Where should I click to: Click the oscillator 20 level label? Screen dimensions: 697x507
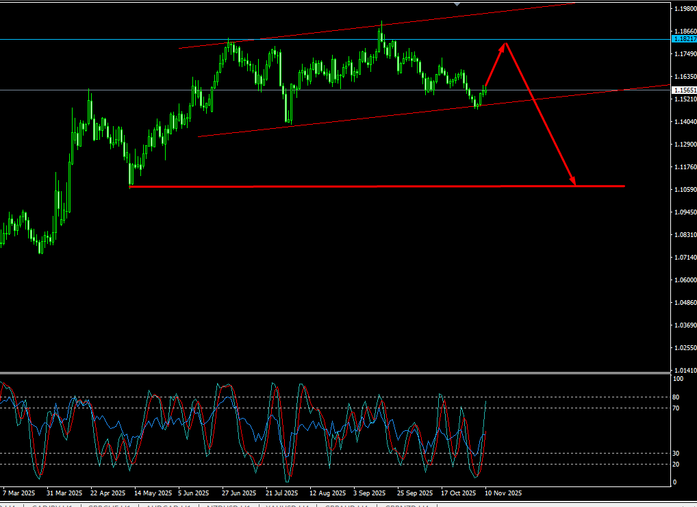676,465
